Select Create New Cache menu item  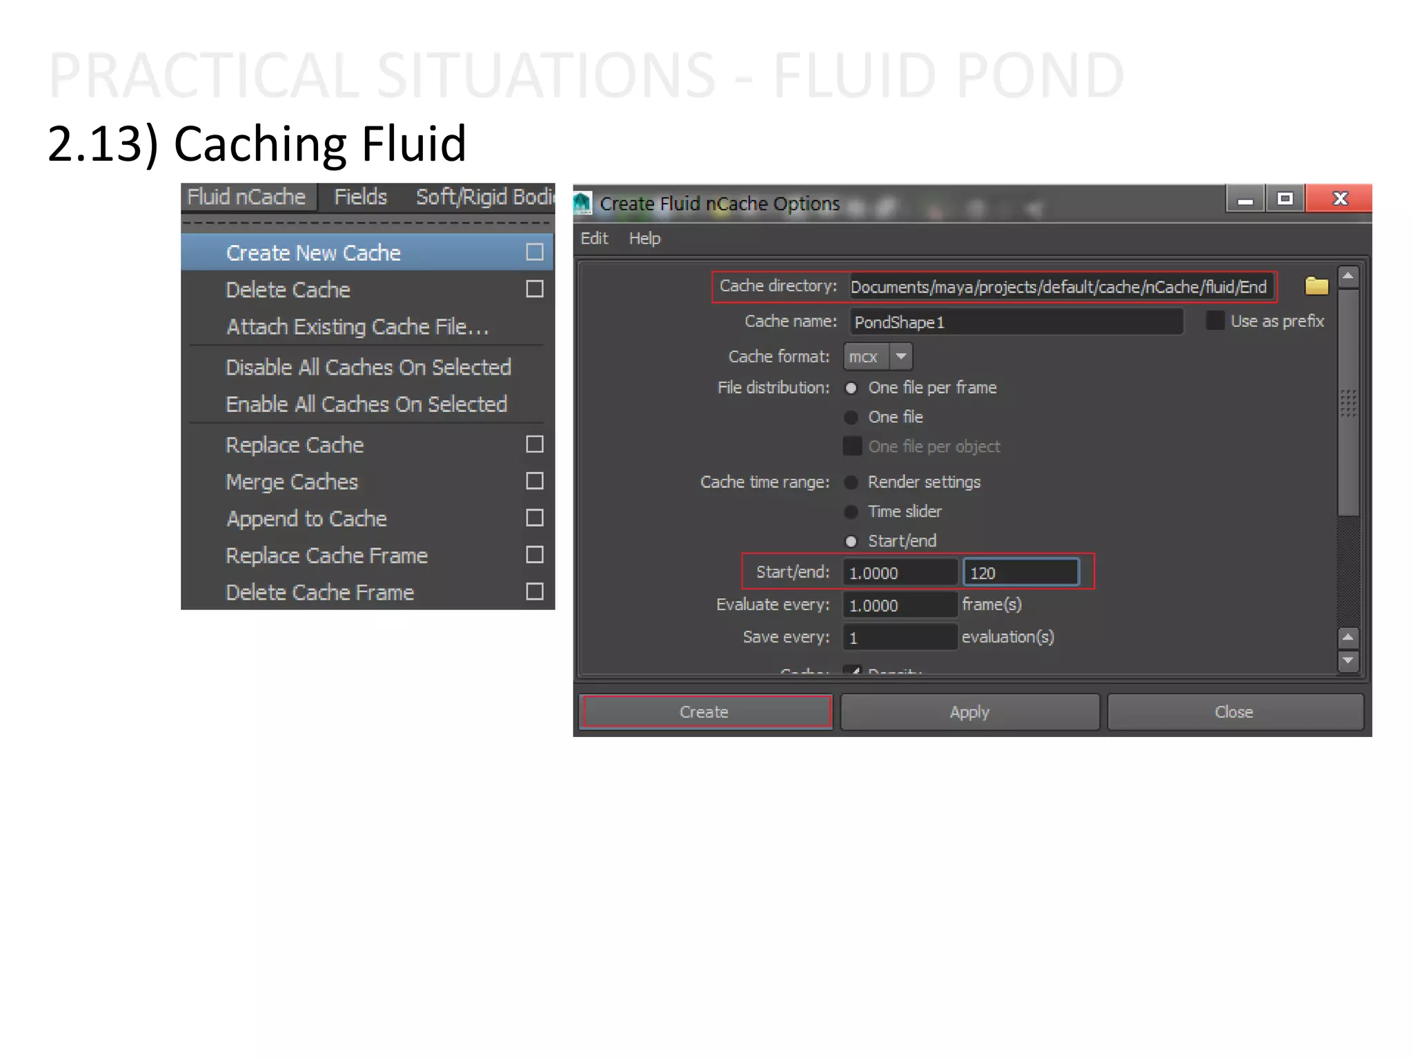click(x=368, y=252)
